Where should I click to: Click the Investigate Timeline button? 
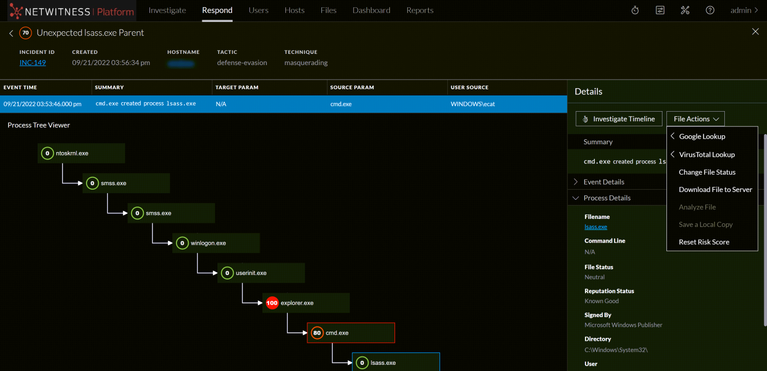(619, 118)
